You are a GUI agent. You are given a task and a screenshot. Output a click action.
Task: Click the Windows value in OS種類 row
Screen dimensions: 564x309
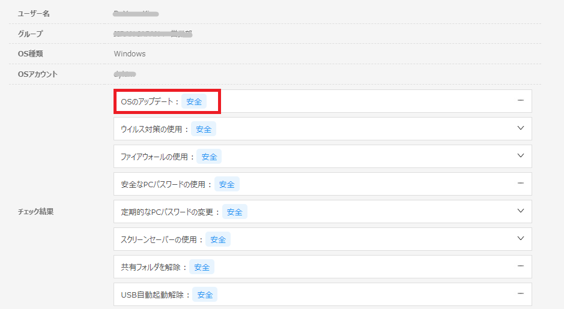click(x=130, y=54)
